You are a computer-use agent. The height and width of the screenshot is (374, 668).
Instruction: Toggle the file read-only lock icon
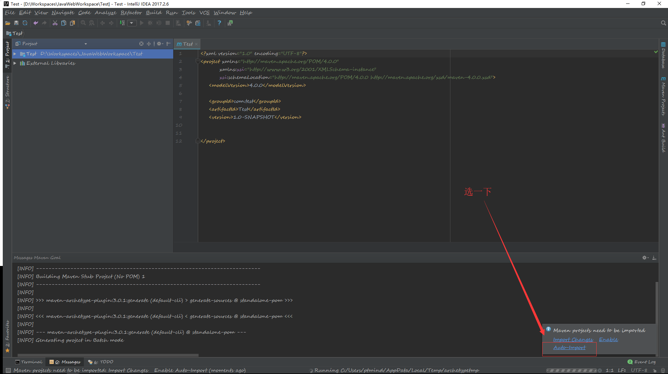click(654, 371)
